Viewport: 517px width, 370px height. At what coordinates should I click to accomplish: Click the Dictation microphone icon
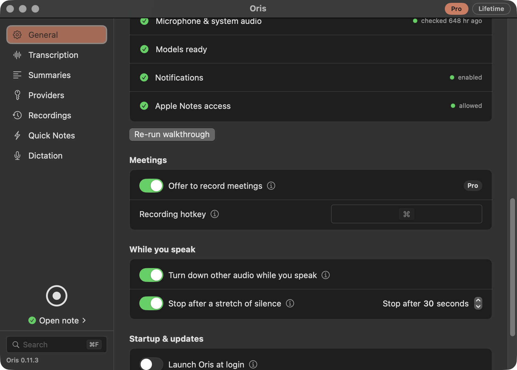tap(17, 155)
